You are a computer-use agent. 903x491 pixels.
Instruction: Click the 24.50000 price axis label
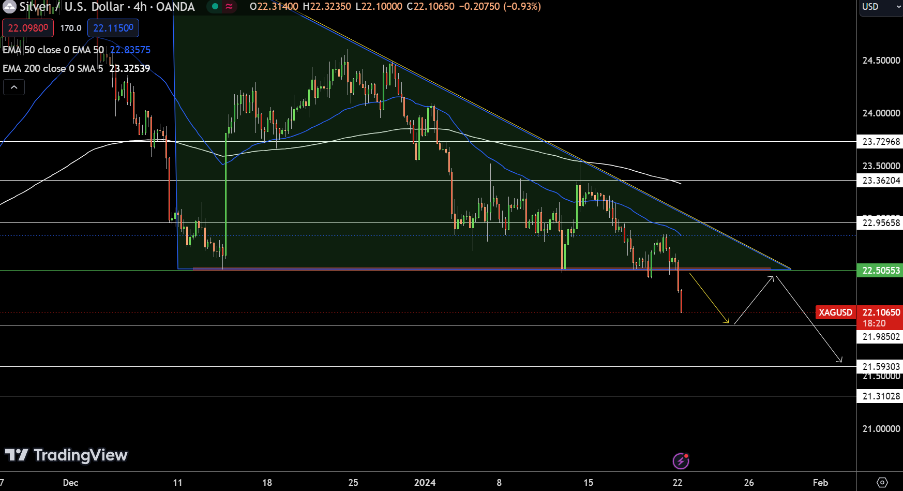point(881,61)
